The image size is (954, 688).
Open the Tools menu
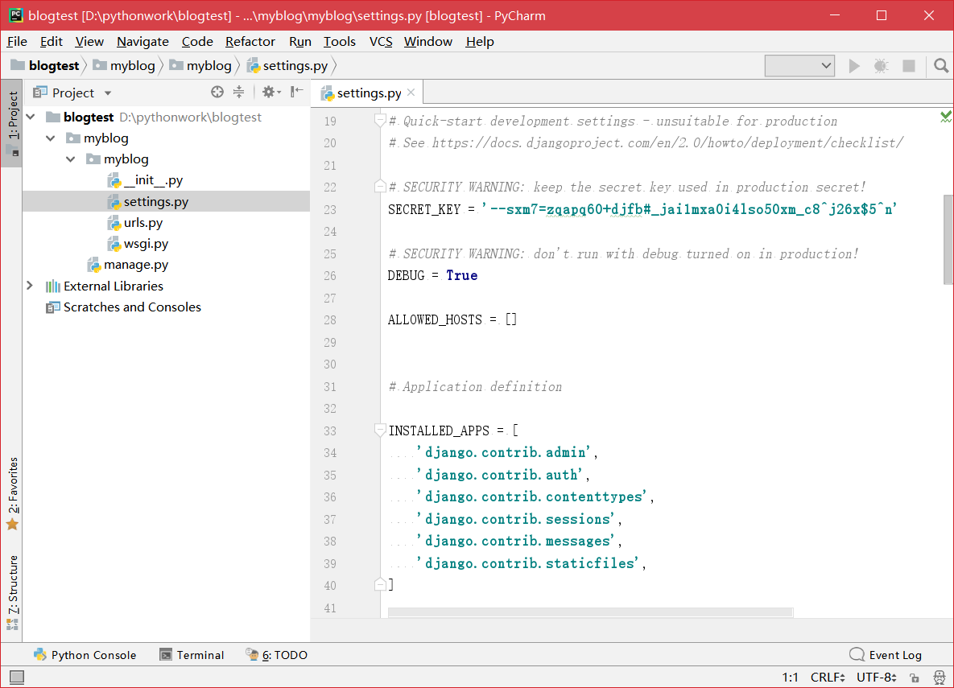point(340,41)
